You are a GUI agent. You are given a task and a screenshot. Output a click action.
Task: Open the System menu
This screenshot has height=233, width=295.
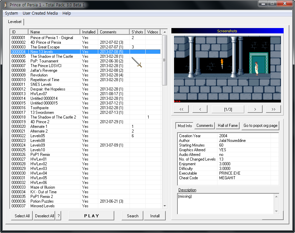coord(11,13)
